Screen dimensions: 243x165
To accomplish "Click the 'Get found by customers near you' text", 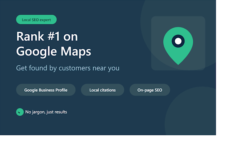I will click(x=68, y=68).
